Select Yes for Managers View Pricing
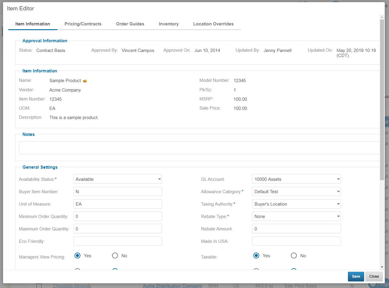This screenshot has height=288, width=389. click(77, 256)
